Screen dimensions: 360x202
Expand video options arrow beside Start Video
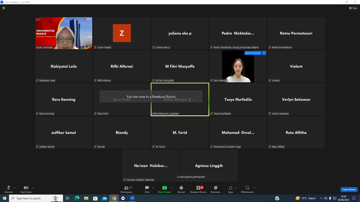(x=33, y=188)
